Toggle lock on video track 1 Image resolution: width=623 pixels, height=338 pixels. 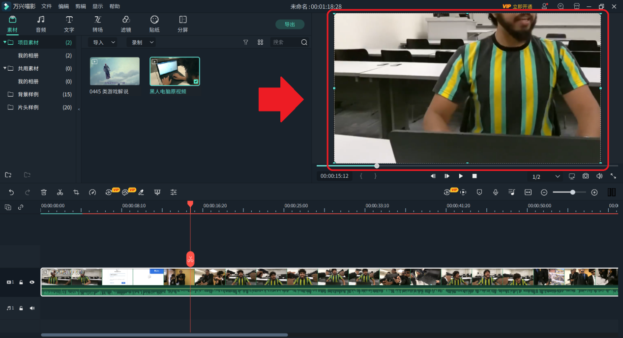(21, 282)
